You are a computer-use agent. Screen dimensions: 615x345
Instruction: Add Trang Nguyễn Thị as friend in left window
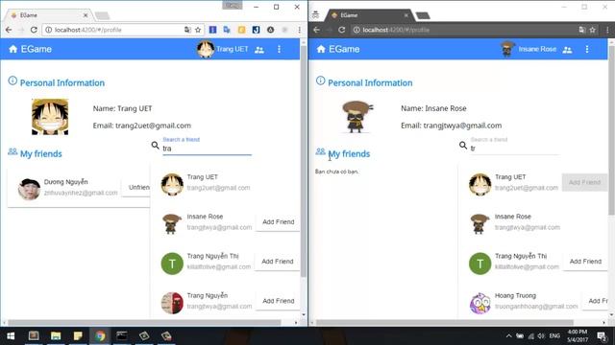(x=278, y=262)
